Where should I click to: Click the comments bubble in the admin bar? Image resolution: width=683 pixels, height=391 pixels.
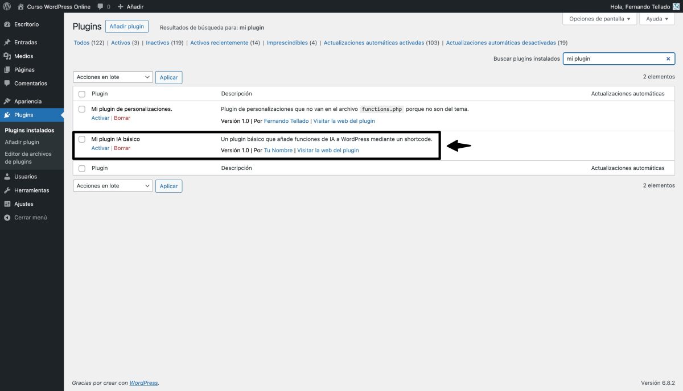[100, 6]
